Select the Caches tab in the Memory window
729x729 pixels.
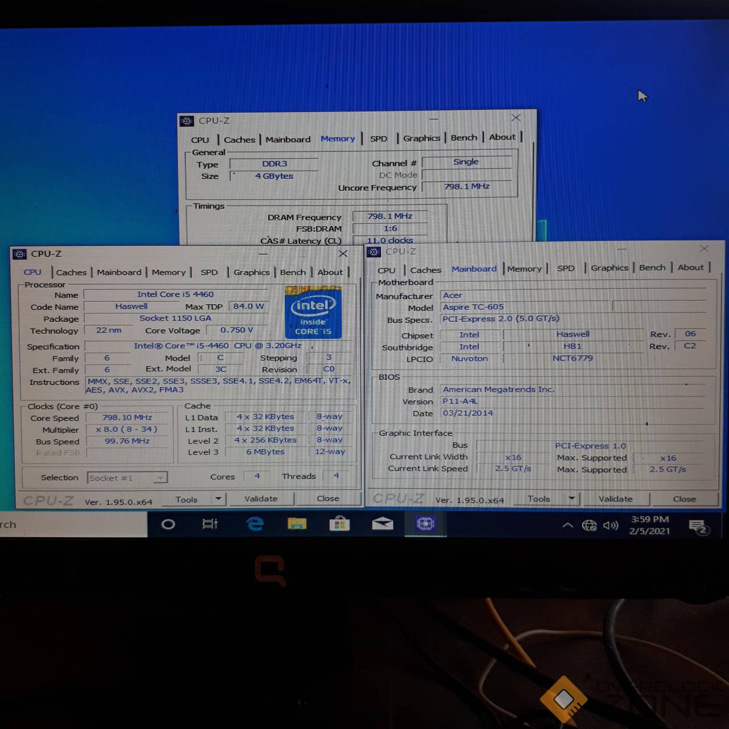[239, 140]
